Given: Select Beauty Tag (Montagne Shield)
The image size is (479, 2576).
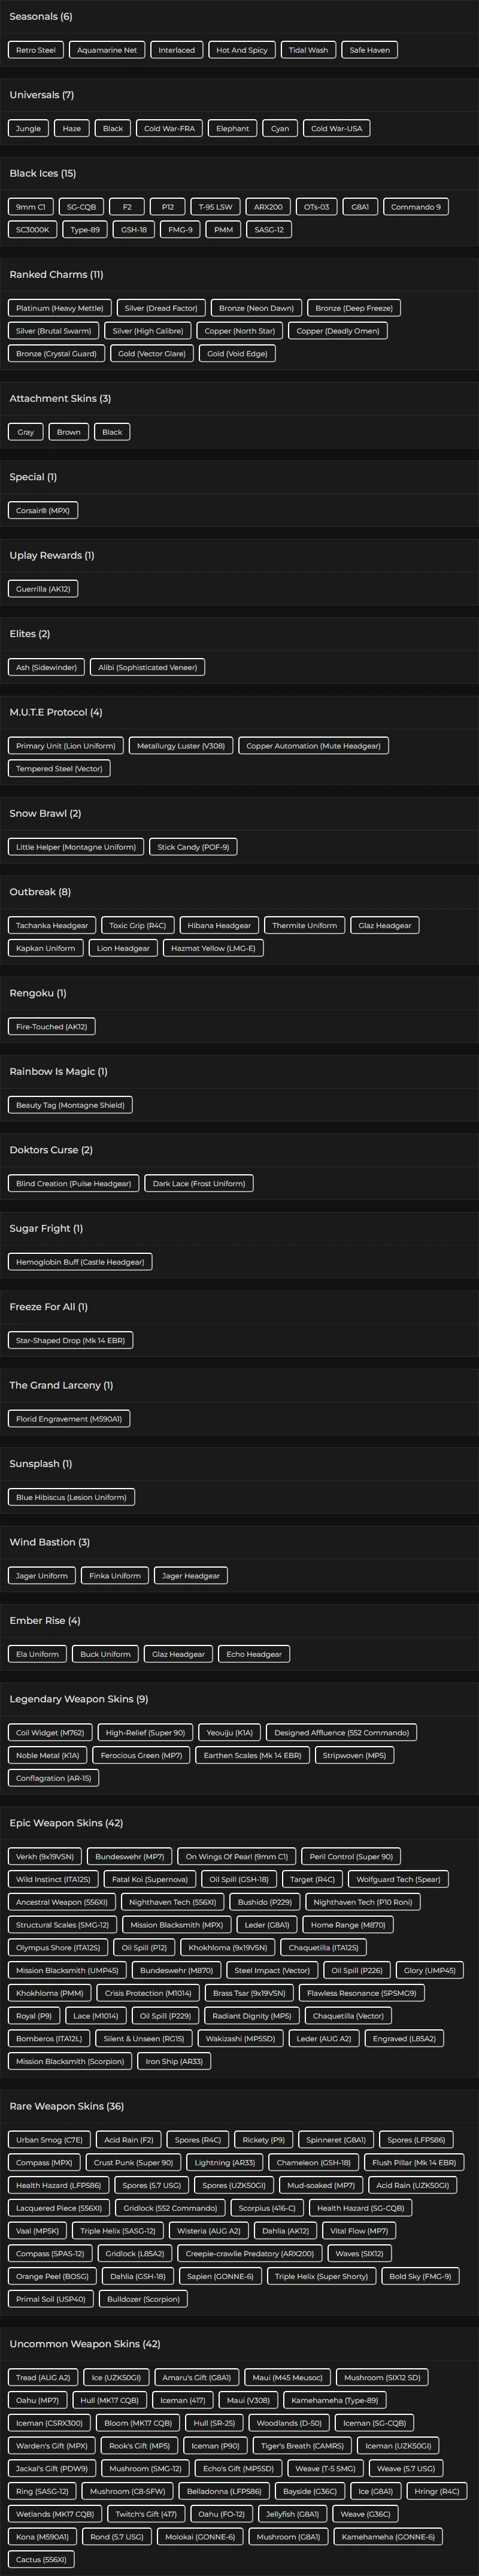Looking at the screenshot, I should pyautogui.click(x=71, y=1105).
